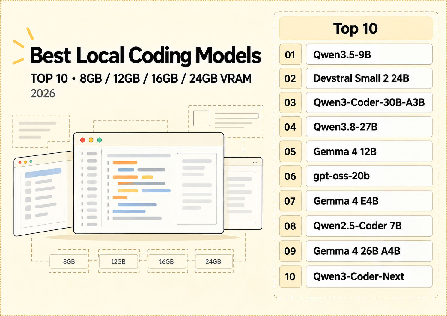Click the '12GB' VRAM box

tap(118, 261)
